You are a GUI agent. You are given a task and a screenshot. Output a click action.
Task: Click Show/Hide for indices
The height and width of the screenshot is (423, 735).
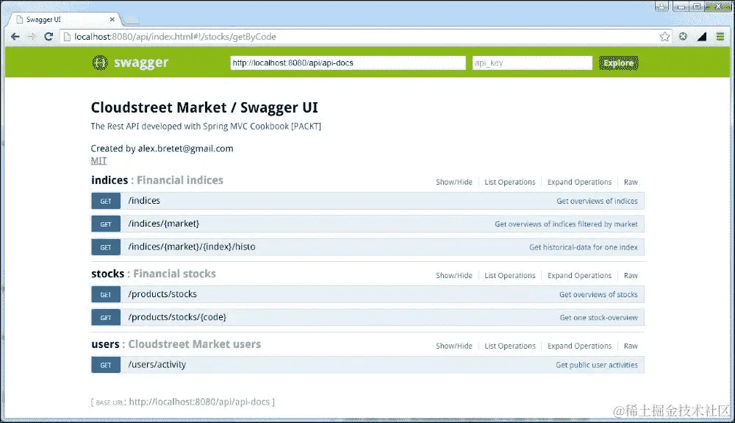[x=454, y=182]
